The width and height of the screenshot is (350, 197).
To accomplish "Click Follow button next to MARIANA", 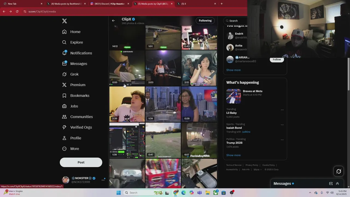I will 277,59.
